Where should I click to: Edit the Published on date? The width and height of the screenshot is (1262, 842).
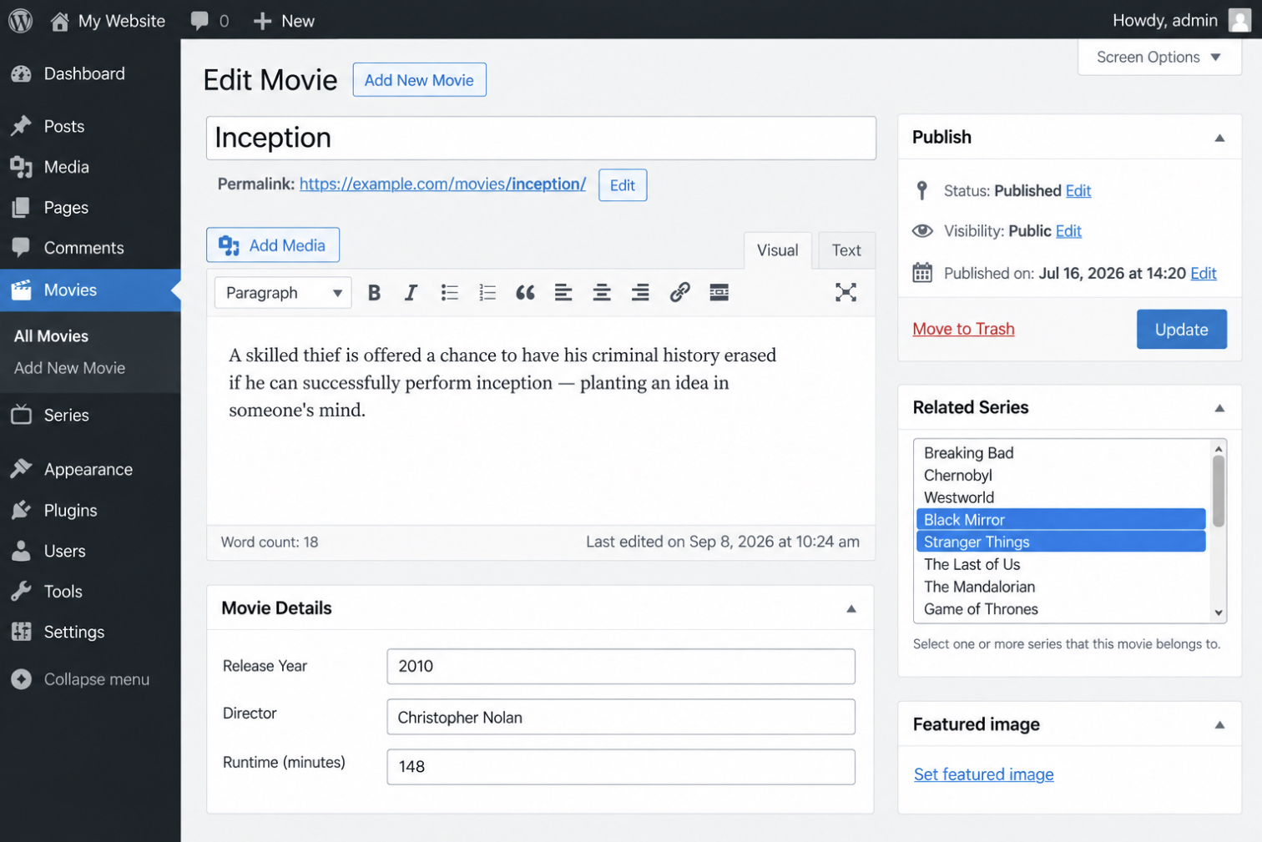(x=1203, y=273)
